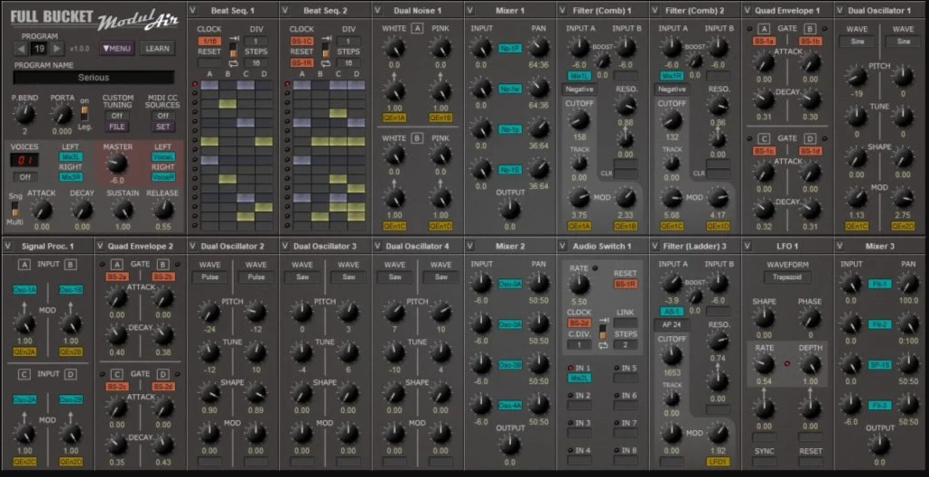Click the previous program arrow
The height and width of the screenshot is (477, 929).
coord(21,48)
